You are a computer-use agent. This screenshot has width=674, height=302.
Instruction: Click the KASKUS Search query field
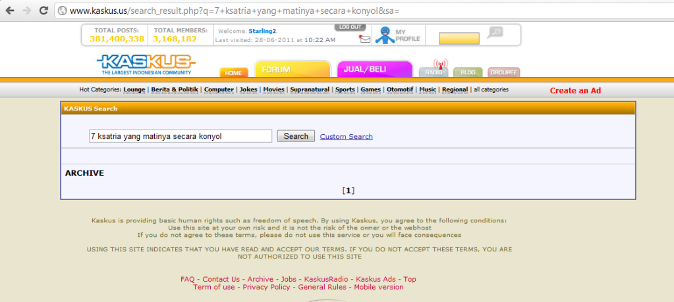181,136
